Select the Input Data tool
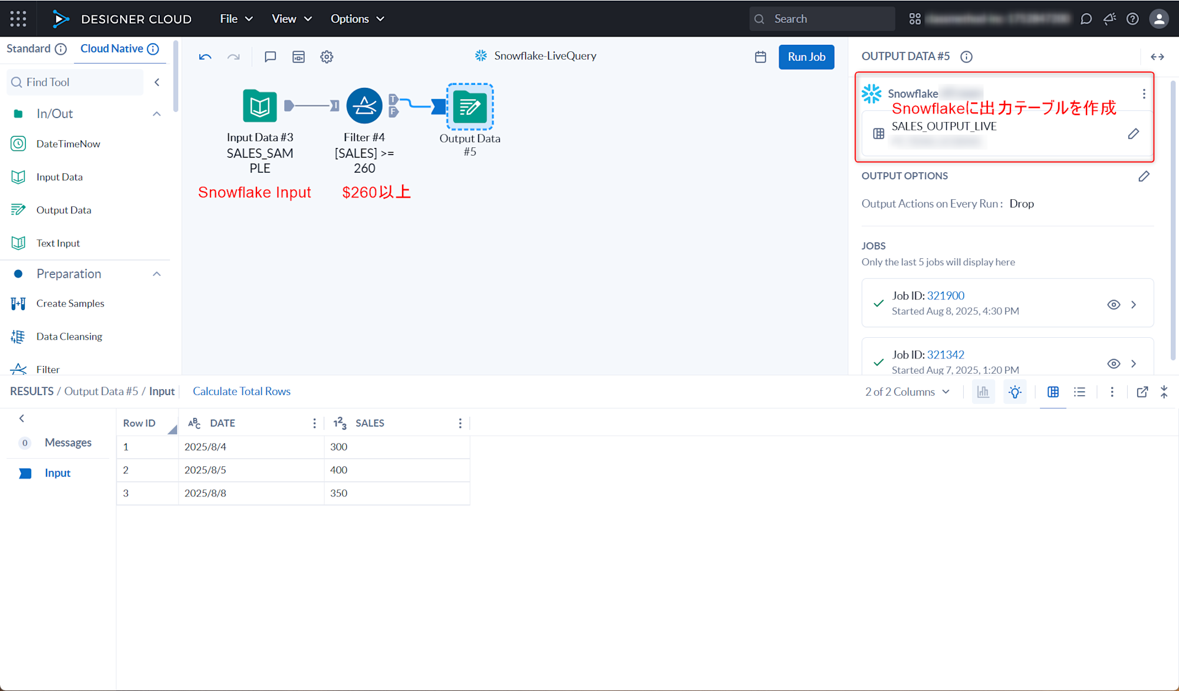This screenshot has height=691, width=1179. (x=47, y=177)
